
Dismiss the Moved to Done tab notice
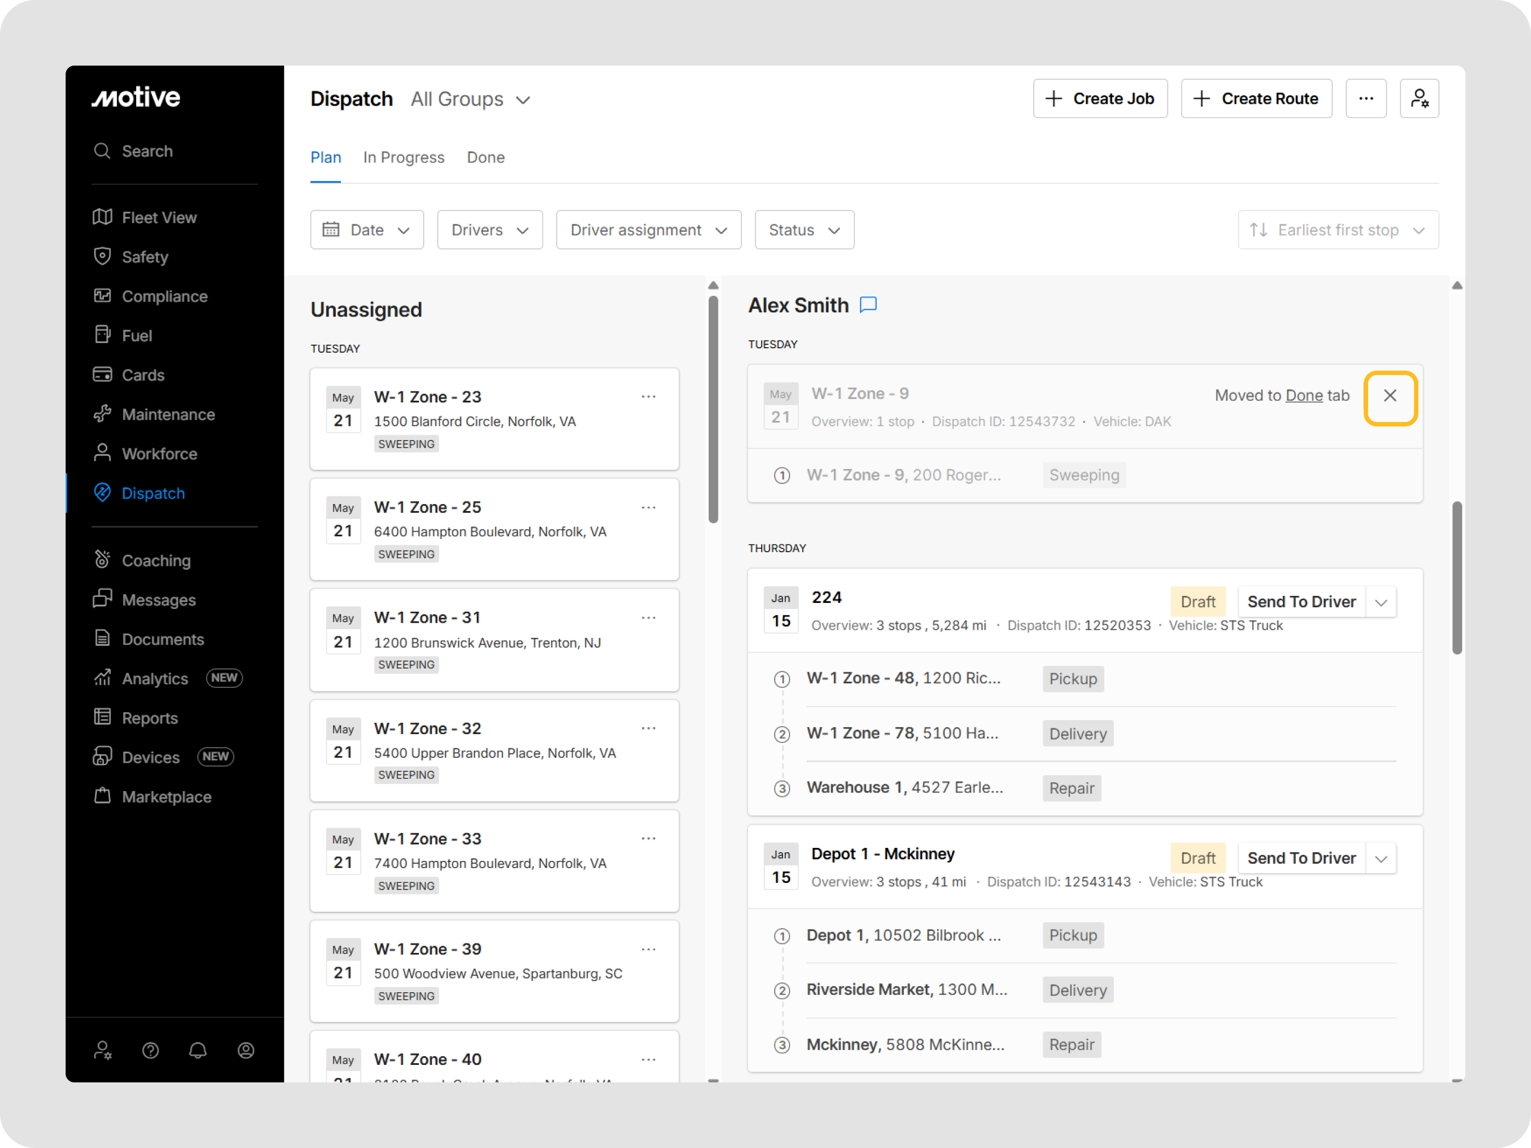click(1390, 396)
